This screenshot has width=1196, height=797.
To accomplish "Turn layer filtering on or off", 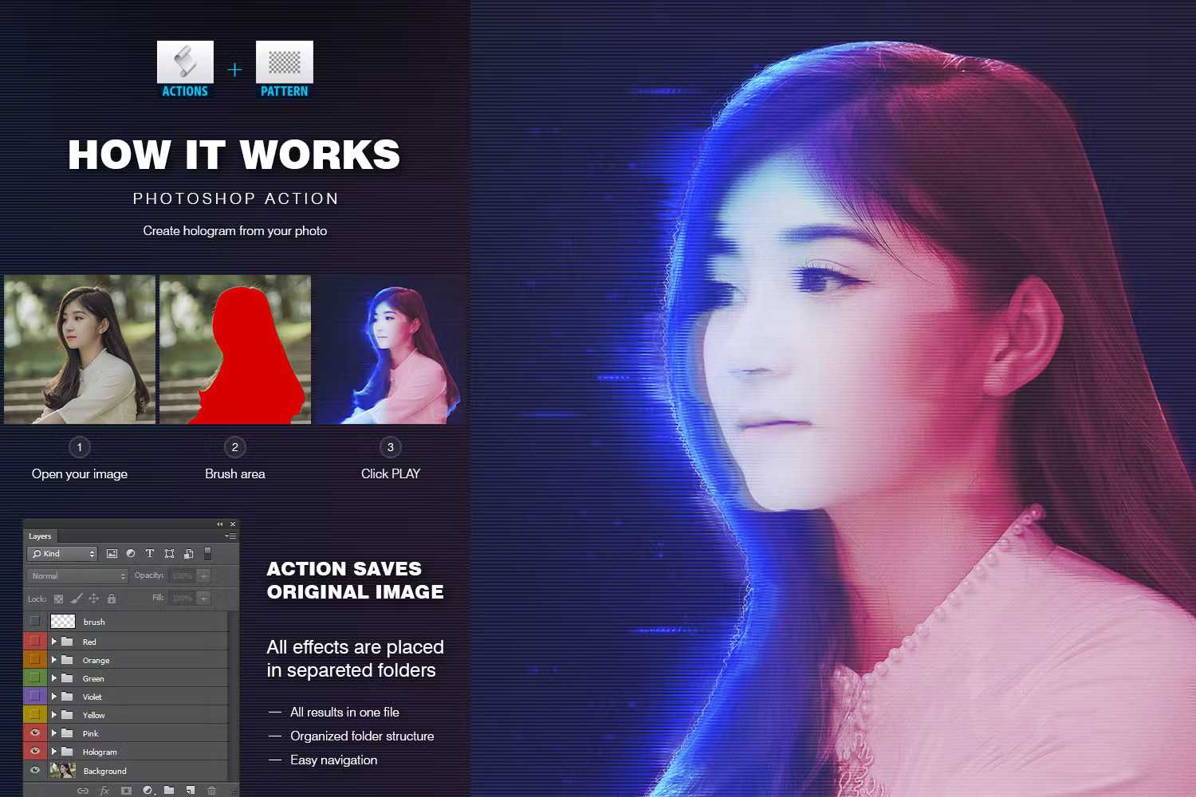I will [207, 553].
